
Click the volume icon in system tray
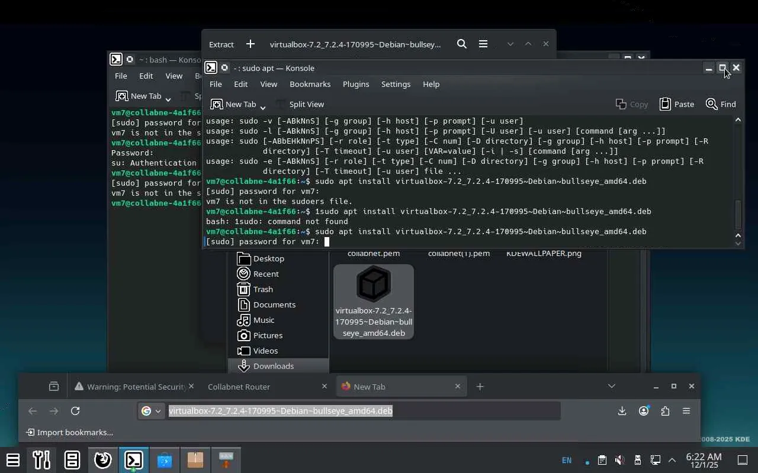point(619,460)
